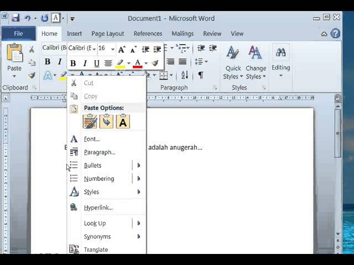The height and width of the screenshot is (265, 354).
Task: Switch to the Page Layout tab
Action: (x=108, y=34)
